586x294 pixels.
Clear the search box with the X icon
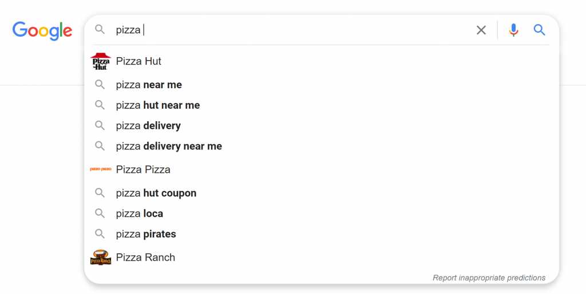click(x=481, y=30)
